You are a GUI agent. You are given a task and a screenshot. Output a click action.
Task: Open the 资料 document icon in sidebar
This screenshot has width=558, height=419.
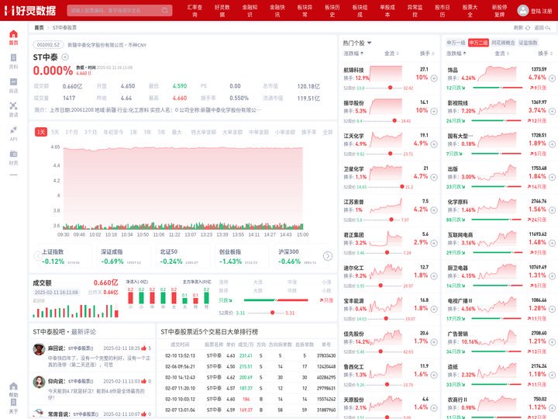coord(13,57)
